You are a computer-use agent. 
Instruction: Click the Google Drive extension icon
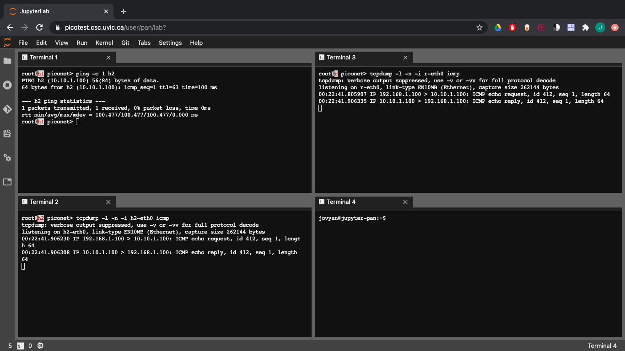[498, 27]
